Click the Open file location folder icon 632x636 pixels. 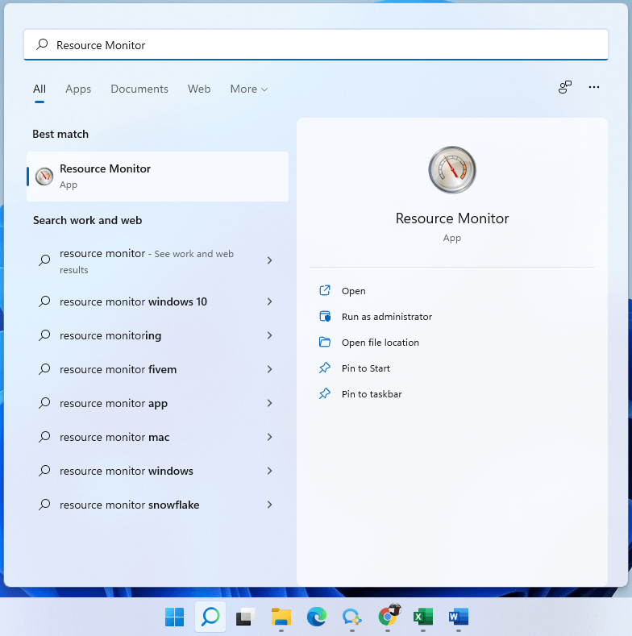tap(325, 342)
